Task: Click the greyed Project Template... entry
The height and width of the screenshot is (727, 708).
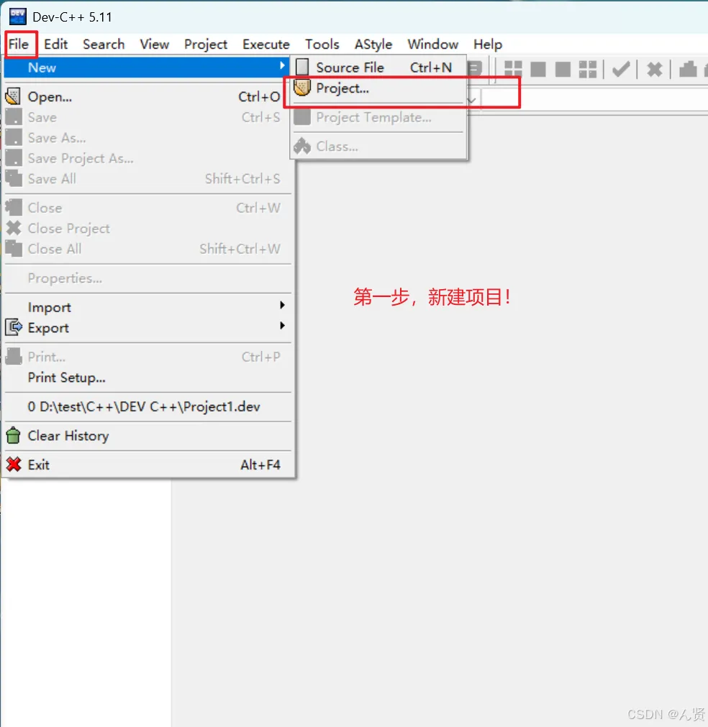Action: coord(378,117)
